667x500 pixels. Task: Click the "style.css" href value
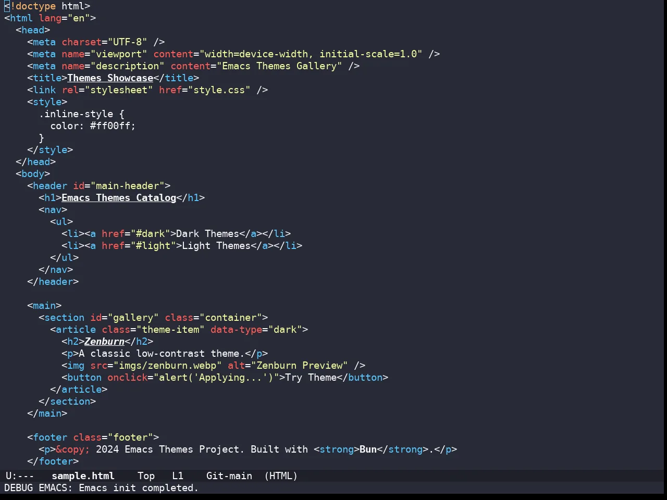click(219, 90)
